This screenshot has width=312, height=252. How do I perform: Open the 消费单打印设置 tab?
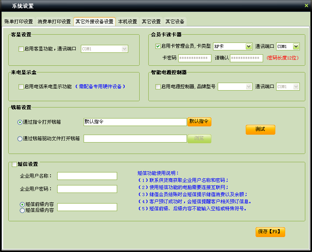pos(54,21)
